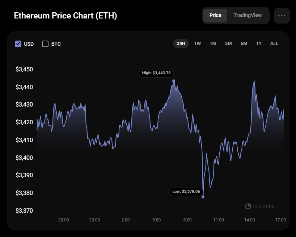The height and width of the screenshot is (237, 296).
Task: Display ALL time price history
Action: pos(274,43)
